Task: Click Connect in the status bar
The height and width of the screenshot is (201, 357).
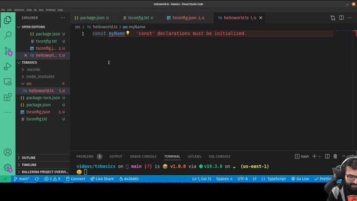Action: (75, 179)
